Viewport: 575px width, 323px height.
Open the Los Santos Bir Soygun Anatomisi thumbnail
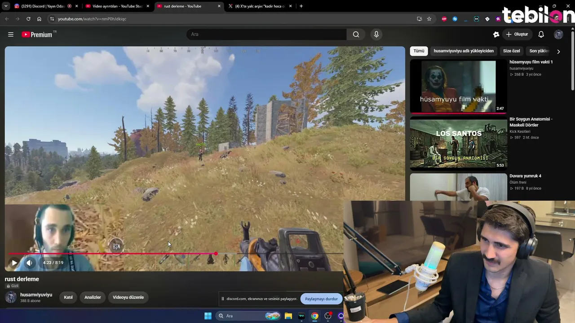(458, 143)
